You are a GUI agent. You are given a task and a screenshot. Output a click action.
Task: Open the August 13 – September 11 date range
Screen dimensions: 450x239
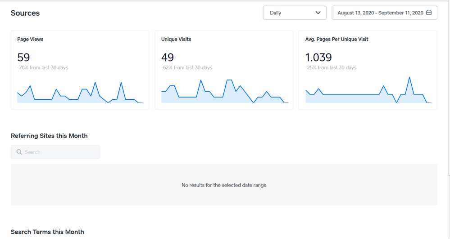(x=380, y=13)
